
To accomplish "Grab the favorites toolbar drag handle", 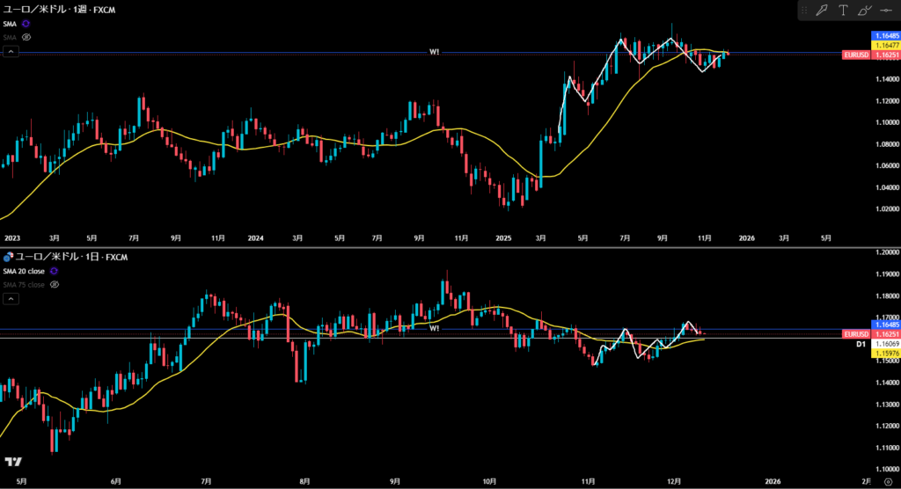I will click(803, 11).
